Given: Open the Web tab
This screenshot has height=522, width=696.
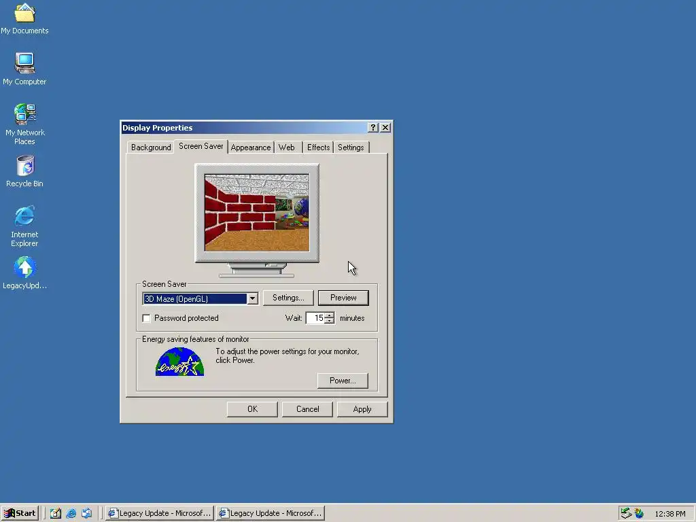Looking at the screenshot, I should [287, 147].
